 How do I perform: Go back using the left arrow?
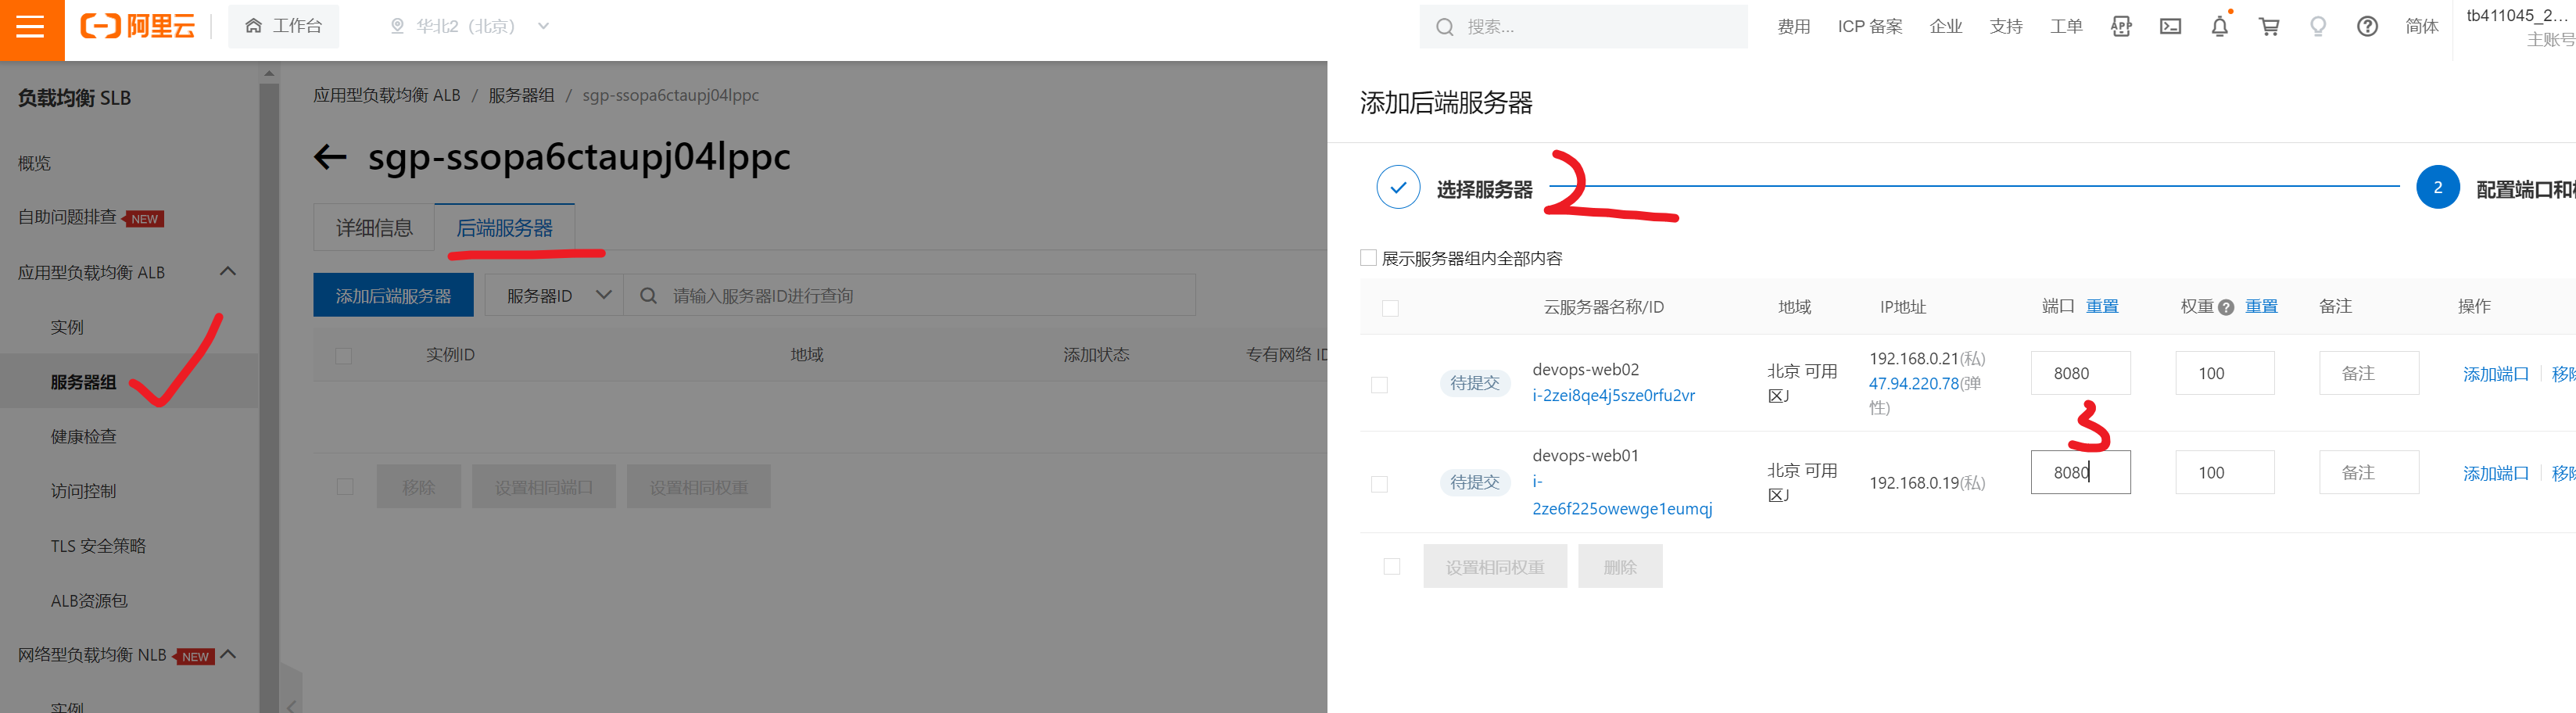click(330, 157)
